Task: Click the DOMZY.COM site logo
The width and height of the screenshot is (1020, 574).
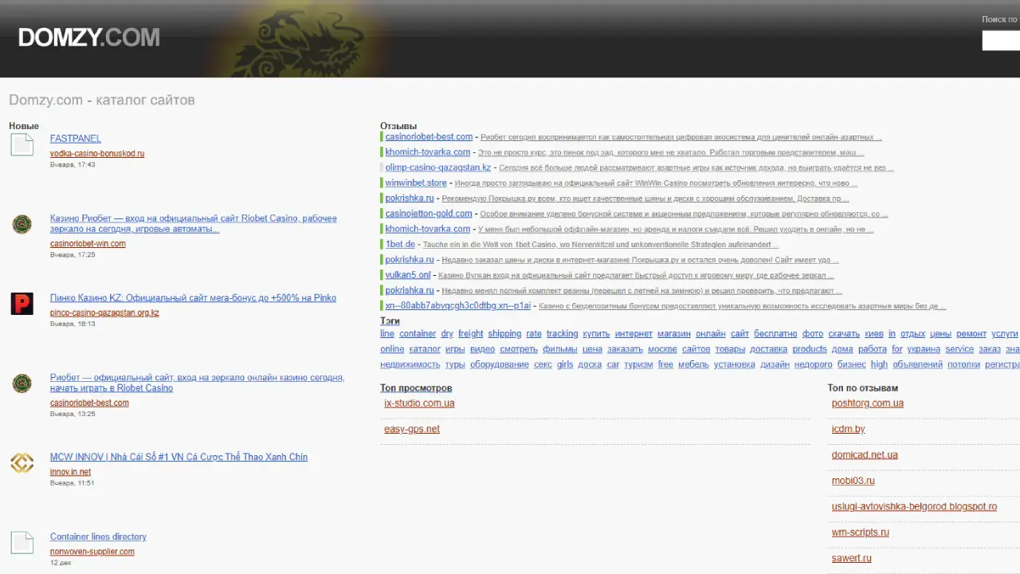Action: point(88,37)
